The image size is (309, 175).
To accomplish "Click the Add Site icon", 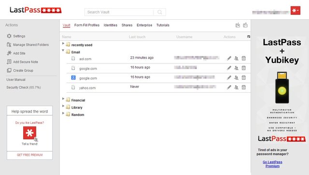I will [9, 53].
